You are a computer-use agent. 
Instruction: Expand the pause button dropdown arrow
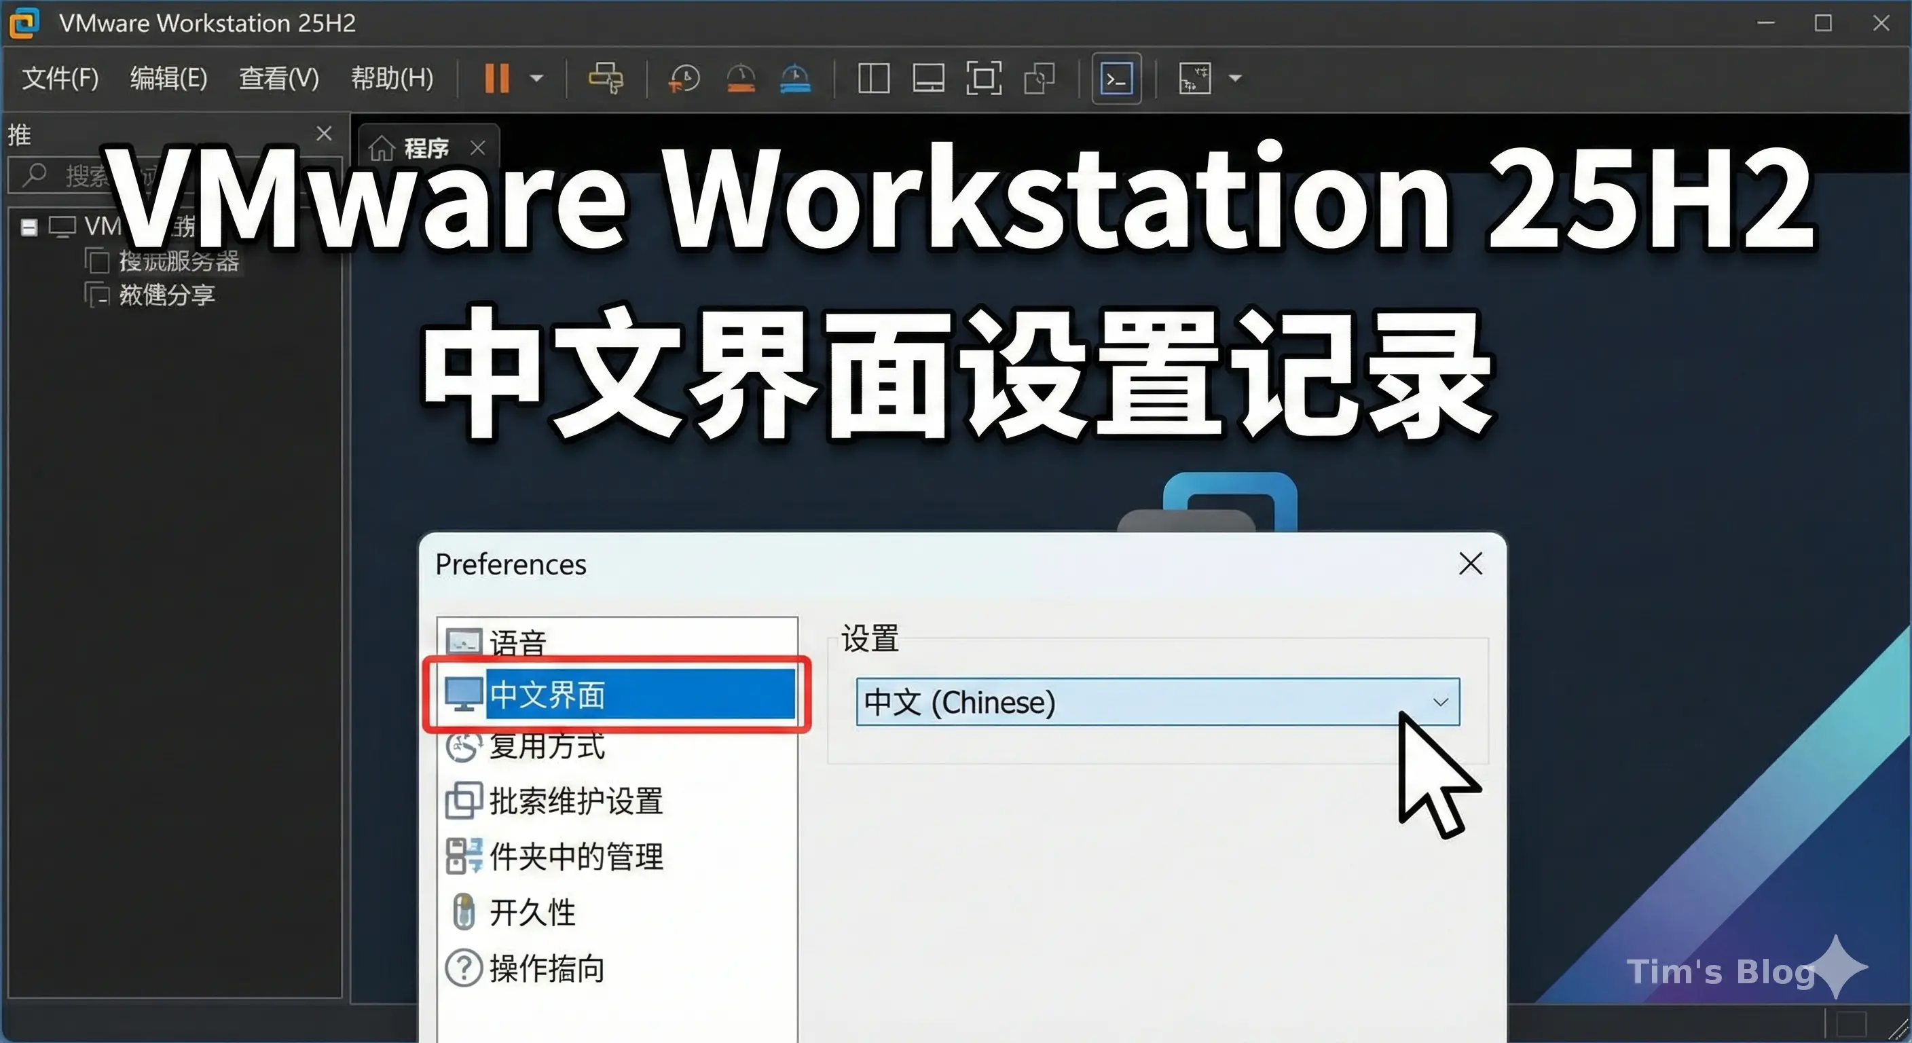(537, 79)
